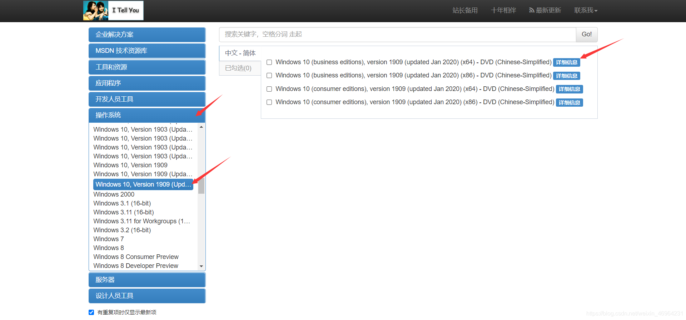Open the 站长备用 link
Viewport: 686px width, 320px height.
pyautogui.click(x=465, y=10)
